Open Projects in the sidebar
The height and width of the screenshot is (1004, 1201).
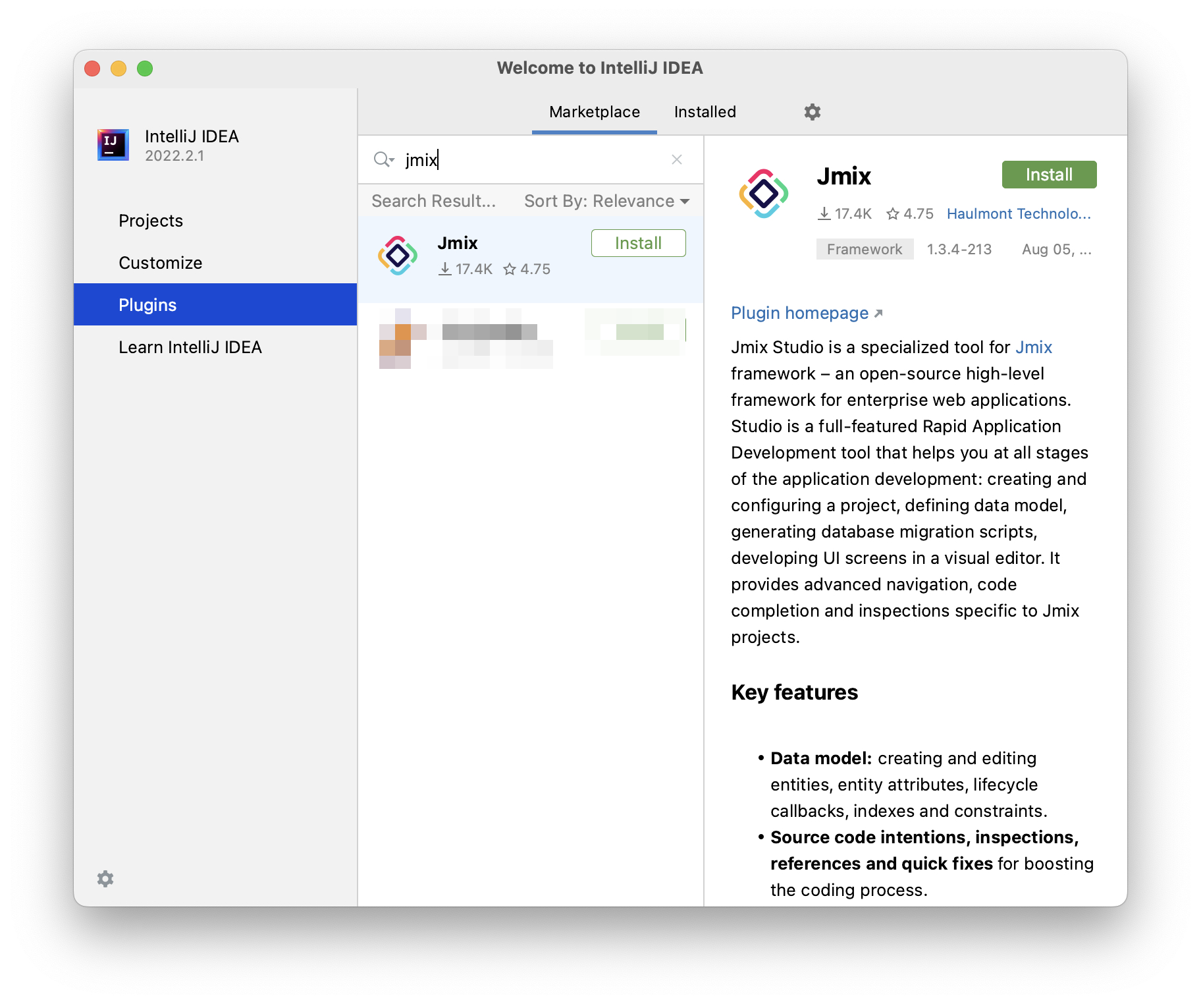pyautogui.click(x=151, y=221)
